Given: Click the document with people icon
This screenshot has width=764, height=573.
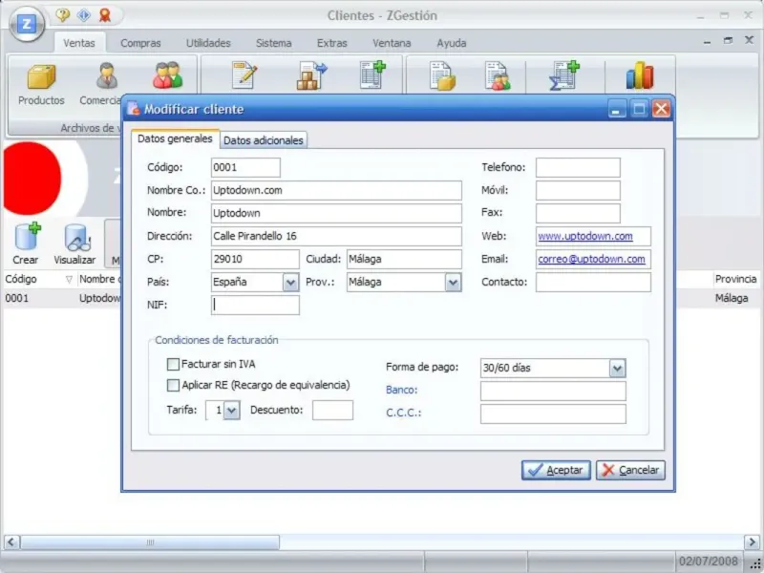Looking at the screenshot, I should click(x=498, y=76).
